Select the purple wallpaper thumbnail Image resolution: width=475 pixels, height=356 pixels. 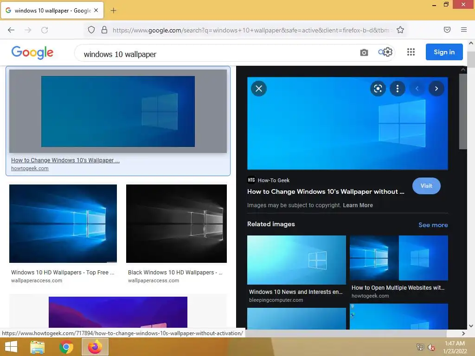(118, 312)
